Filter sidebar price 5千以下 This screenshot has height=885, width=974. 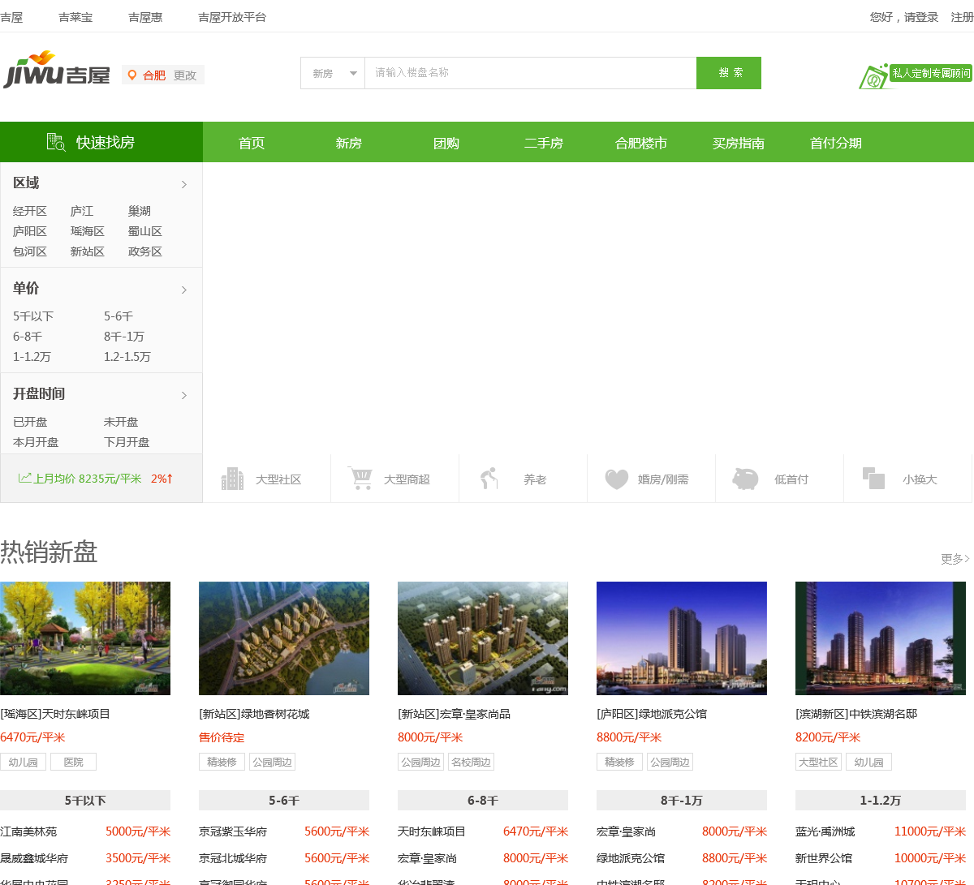pos(33,316)
